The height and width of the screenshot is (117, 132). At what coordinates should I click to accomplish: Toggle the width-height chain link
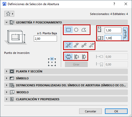click(125, 34)
